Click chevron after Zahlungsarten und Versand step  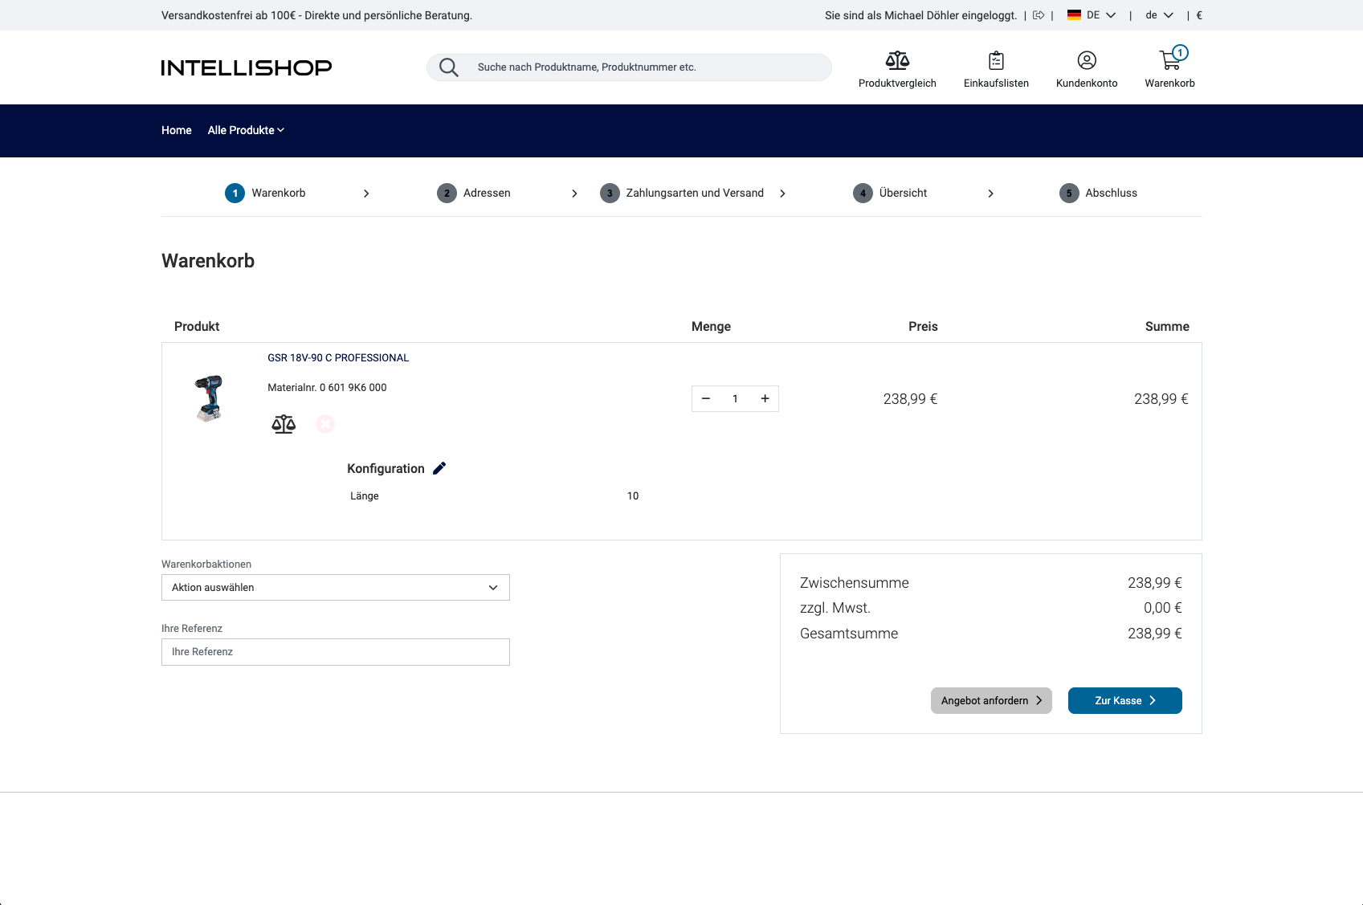pos(782,194)
